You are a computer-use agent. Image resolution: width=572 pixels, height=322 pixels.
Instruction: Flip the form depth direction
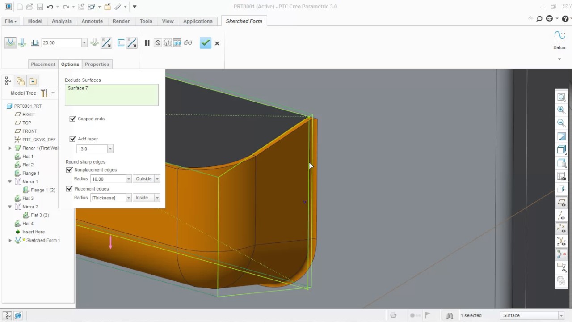pos(106,43)
